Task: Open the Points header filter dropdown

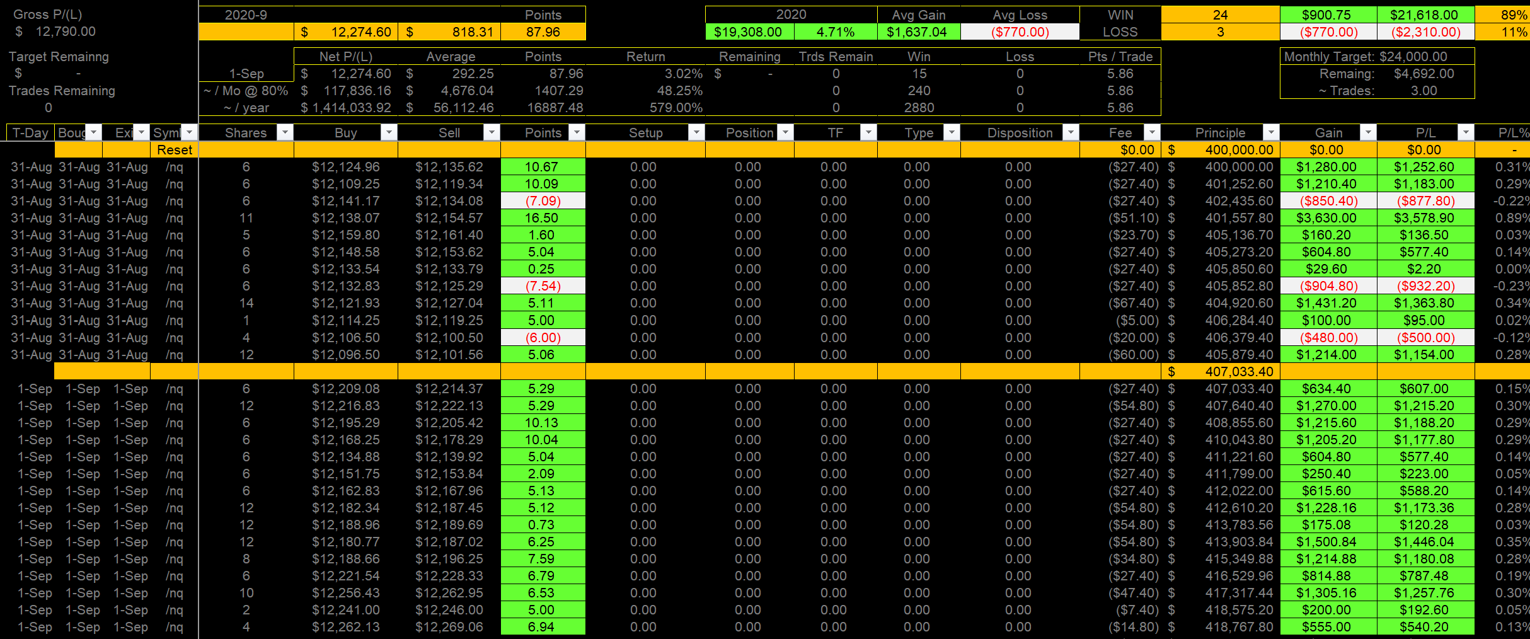Action: (577, 132)
